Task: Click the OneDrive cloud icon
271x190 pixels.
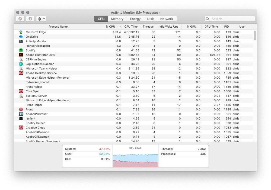Action: click(x=21, y=37)
